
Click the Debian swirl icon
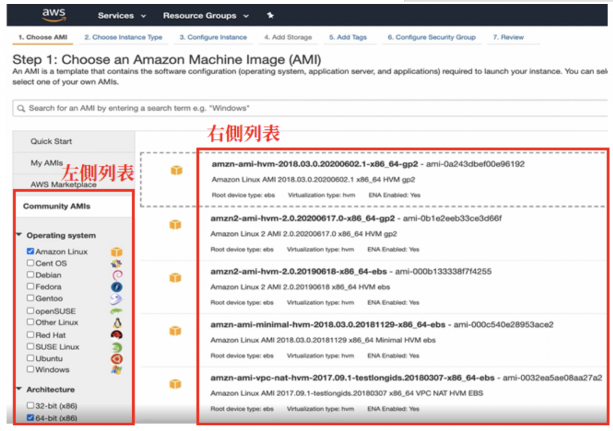click(x=117, y=275)
